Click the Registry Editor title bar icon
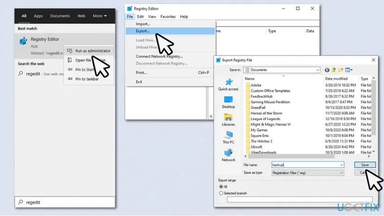 click(129, 8)
